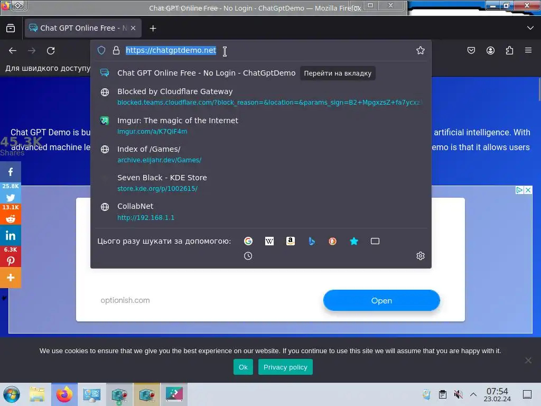Select Index of /Games/ suggestion
This screenshot has height=406, width=541.
[261, 154]
